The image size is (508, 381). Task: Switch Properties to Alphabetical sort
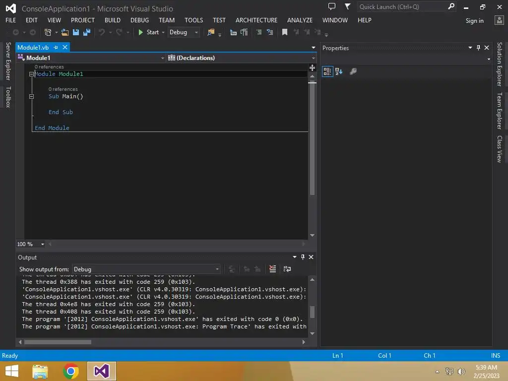pyautogui.click(x=339, y=71)
